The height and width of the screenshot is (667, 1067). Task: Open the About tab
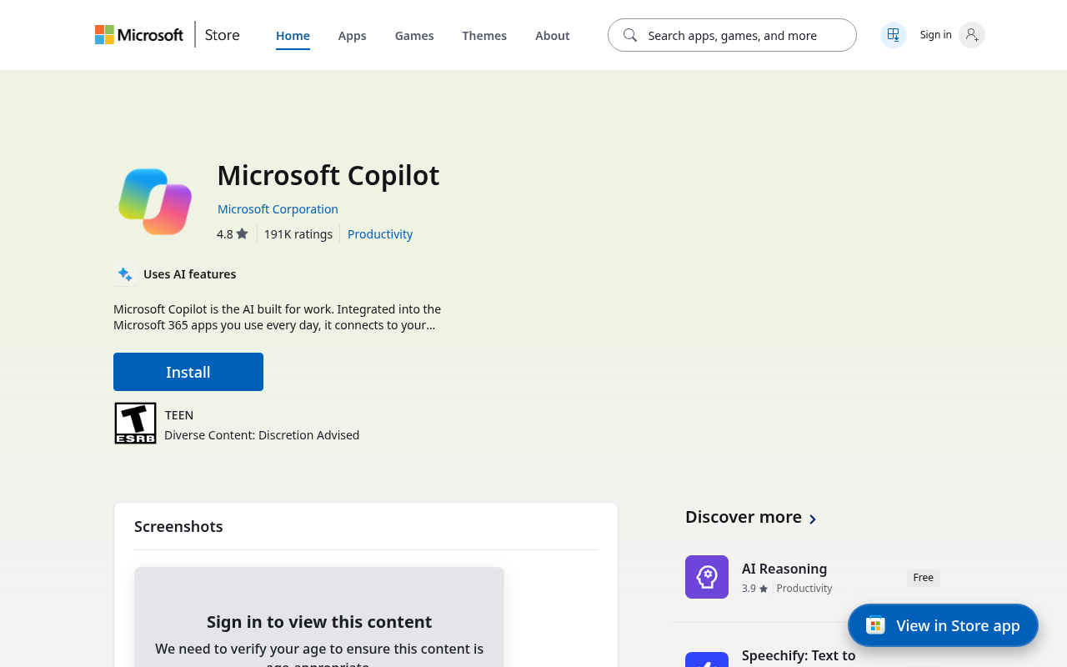pos(553,36)
